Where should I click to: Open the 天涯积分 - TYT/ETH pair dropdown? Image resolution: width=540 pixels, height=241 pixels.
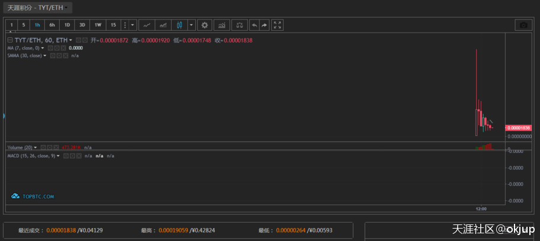pyautogui.click(x=38, y=8)
